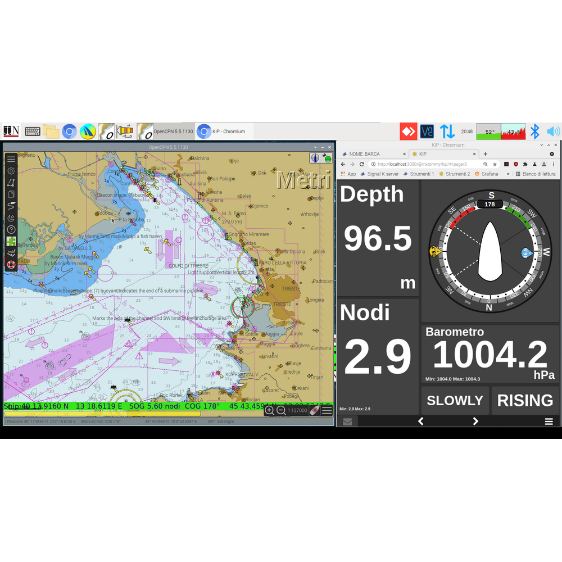Click the dashboard plugin icon in OpenCPN toolbar
Screen dimensions: 562x562
point(11,253)
